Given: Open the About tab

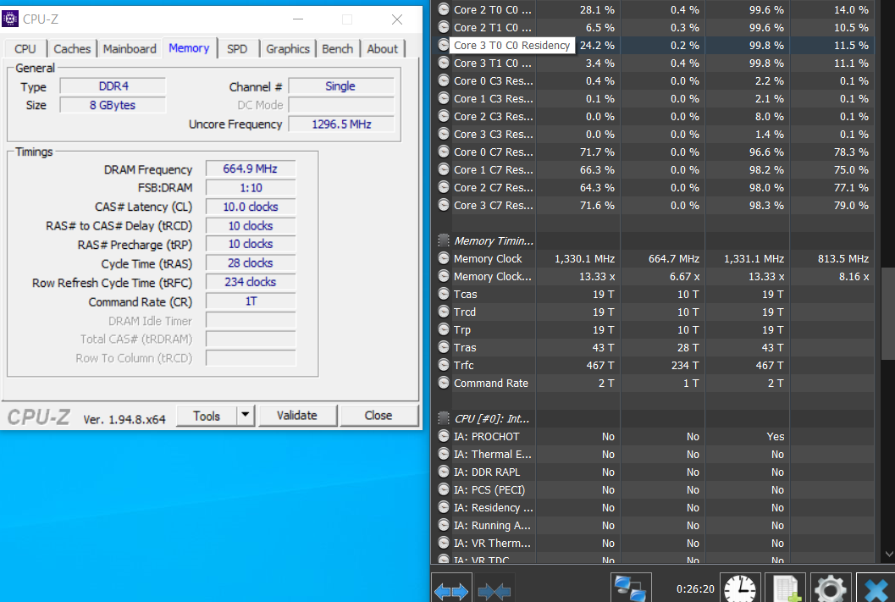Looking at the screenshot, I should click(x=383, y=49).
